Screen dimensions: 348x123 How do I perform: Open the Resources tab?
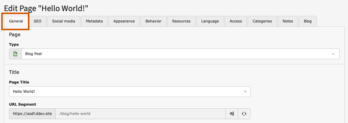point(181,21)
